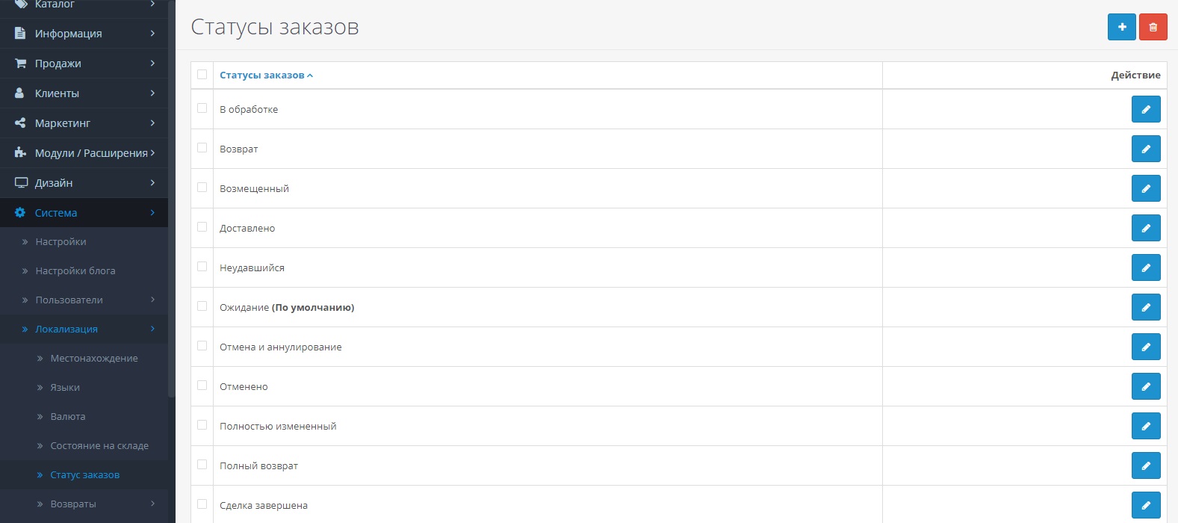Click the shopping cart icon beside Продажи
The image size is (1178, 523).
pyautogui.click(x=20, y=64)
